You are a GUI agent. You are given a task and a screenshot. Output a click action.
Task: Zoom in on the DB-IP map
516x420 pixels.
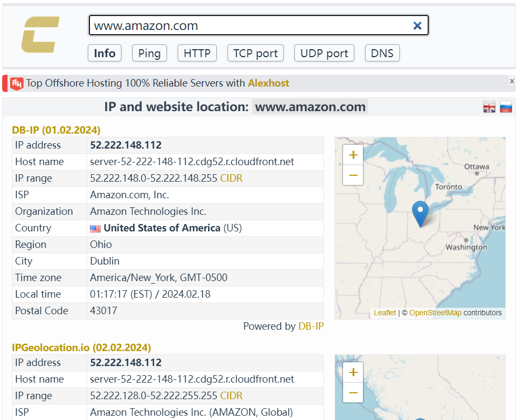coord(353,155)
